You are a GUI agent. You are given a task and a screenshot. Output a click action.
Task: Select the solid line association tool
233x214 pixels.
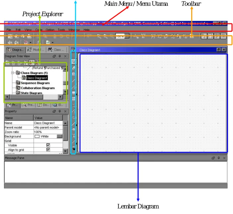[74, 80]
